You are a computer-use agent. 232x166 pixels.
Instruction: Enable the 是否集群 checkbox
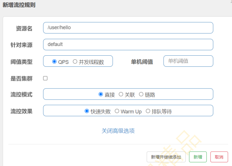45,78
